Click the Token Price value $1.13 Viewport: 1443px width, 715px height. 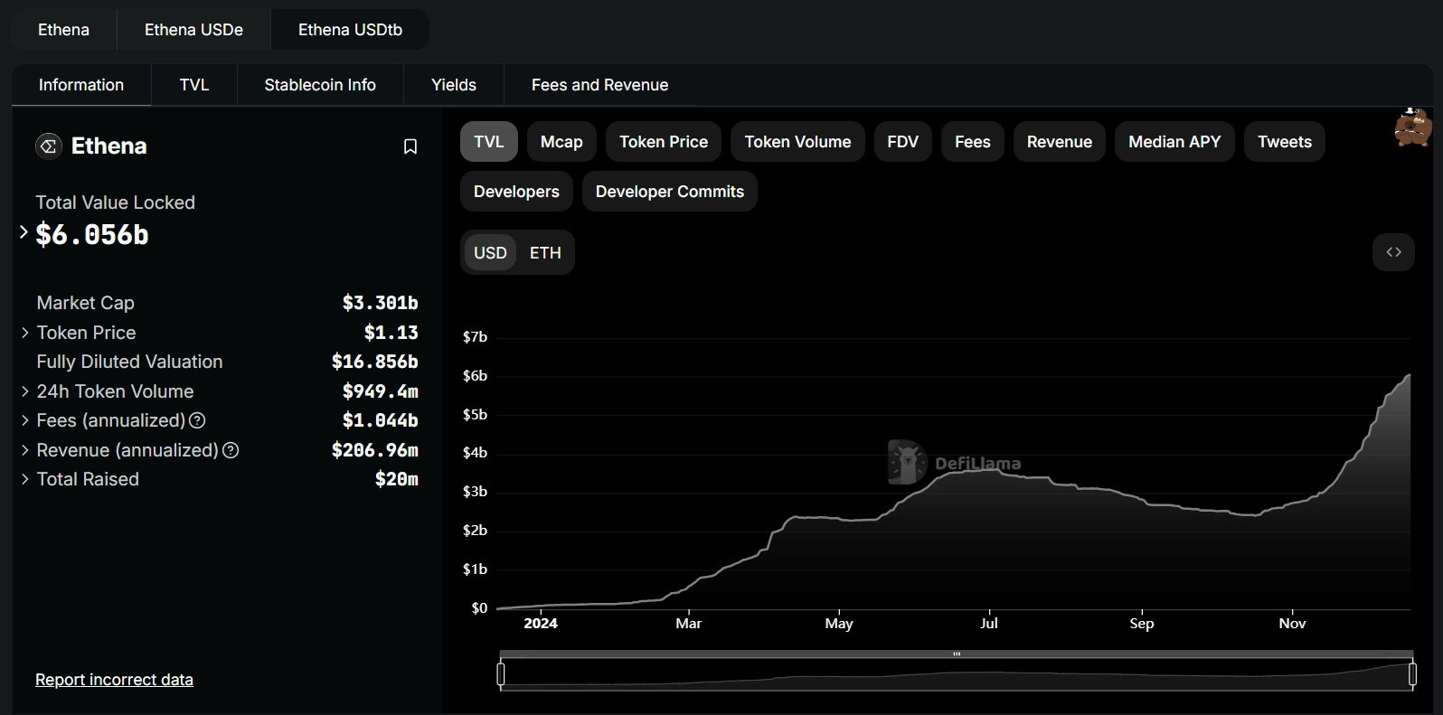tap(391, 333)
